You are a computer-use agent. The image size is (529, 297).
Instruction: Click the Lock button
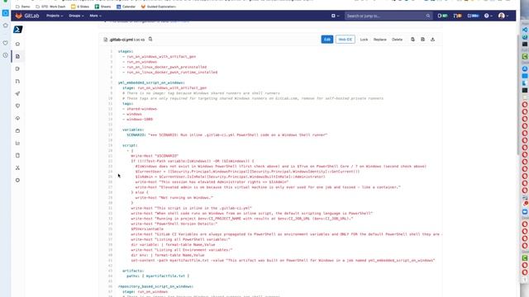[x=364, y=40]
